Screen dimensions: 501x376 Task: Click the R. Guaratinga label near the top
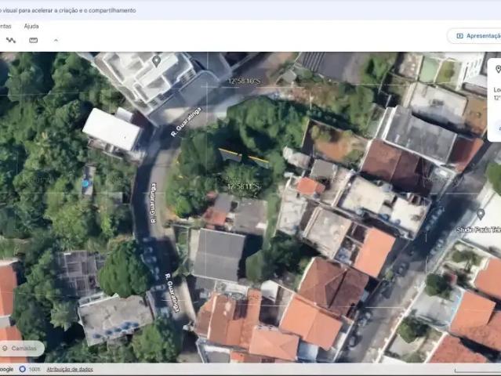187,122
